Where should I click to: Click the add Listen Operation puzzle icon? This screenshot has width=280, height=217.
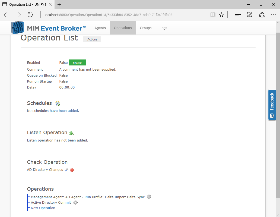coord(71,133)
